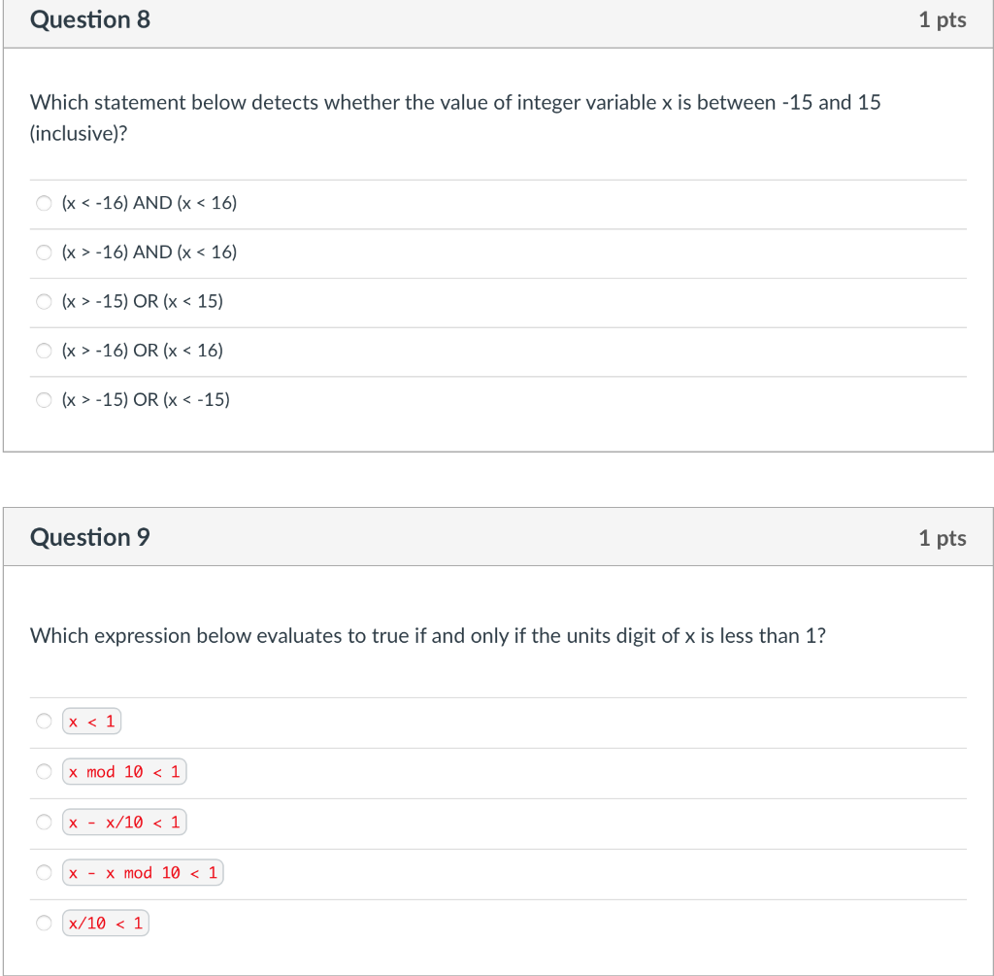Click the 1 pts label of Question 9
This screenshot has width=994, height=976.
943,537
